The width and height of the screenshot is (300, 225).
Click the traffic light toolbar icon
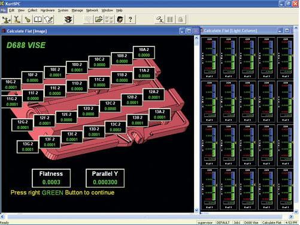68,19
